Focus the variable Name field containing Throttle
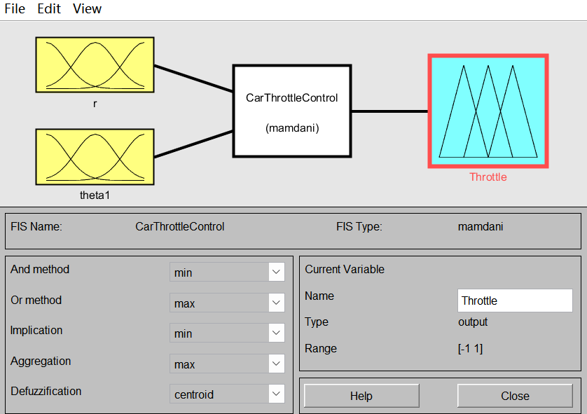Image resolution: width=587 pixels, height=414 pixels. click(515, 301)
